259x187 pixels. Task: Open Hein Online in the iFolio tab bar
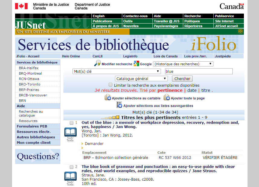click(71, 56)
